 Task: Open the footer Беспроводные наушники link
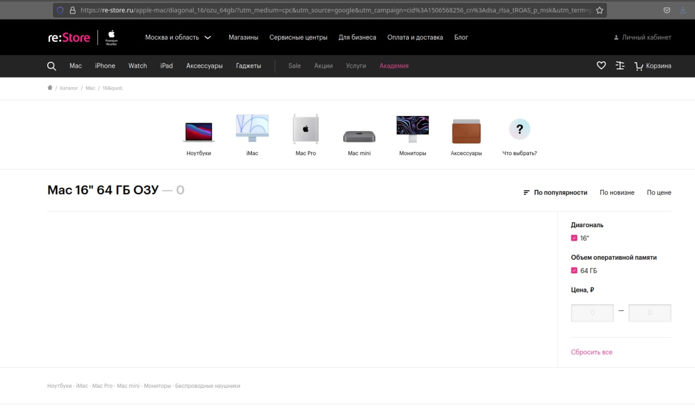207,386
